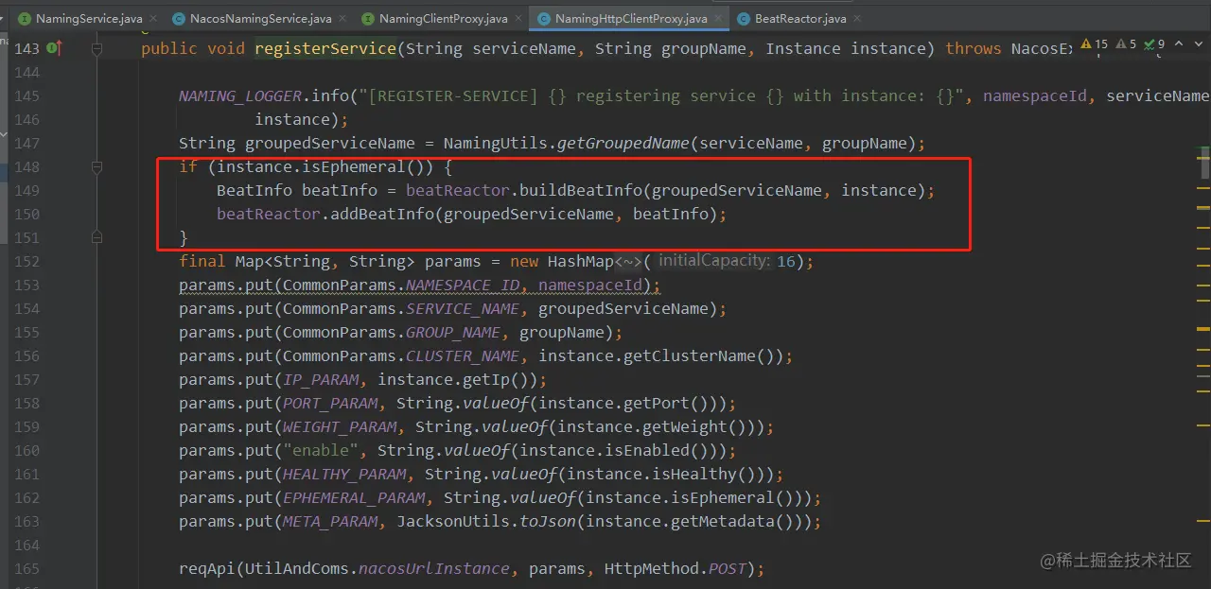Screen dimensions: 1211x589
Task: Click IP_PARAM on line 157
Action: [321, 380]
